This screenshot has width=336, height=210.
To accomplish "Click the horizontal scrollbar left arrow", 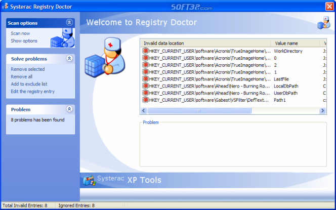I will (x=144, y=111).
